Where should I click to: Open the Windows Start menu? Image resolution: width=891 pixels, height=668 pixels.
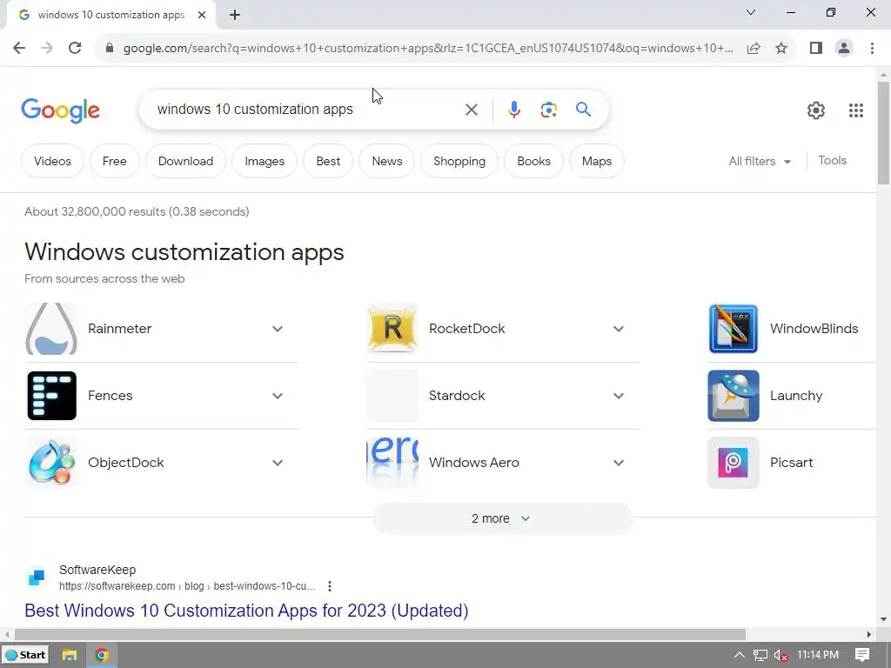(25, 655)
